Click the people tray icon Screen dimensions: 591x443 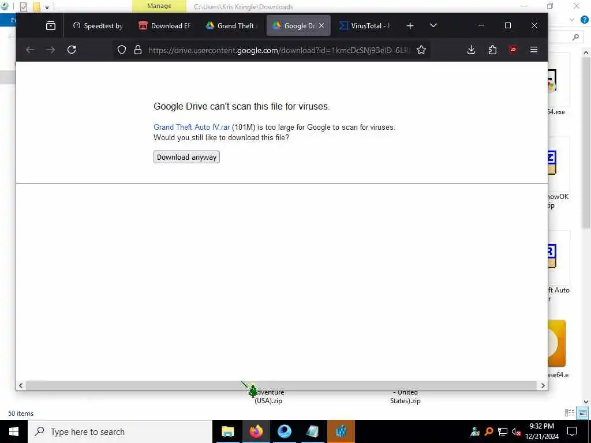(475, 431)
